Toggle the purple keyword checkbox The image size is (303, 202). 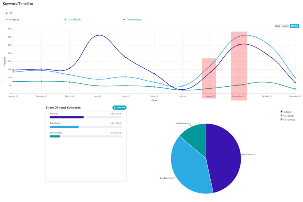[7, 20]
